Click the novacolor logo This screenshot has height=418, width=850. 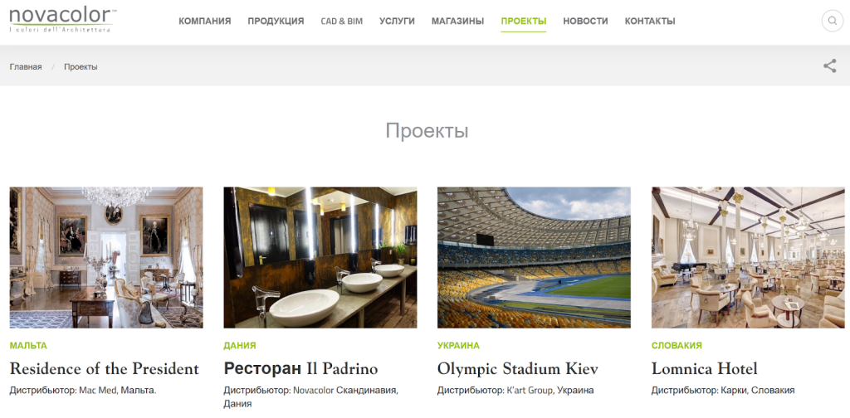61,20
